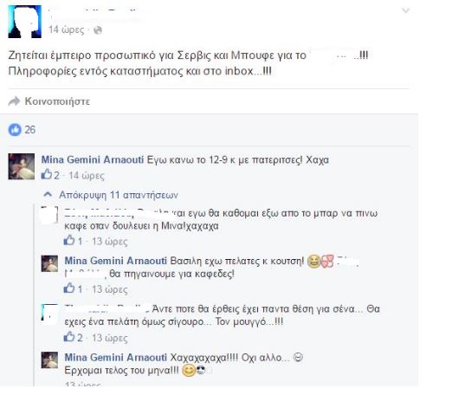Like the 'Βασιλη εχω πελατες' reply

[x=69, y=288]
